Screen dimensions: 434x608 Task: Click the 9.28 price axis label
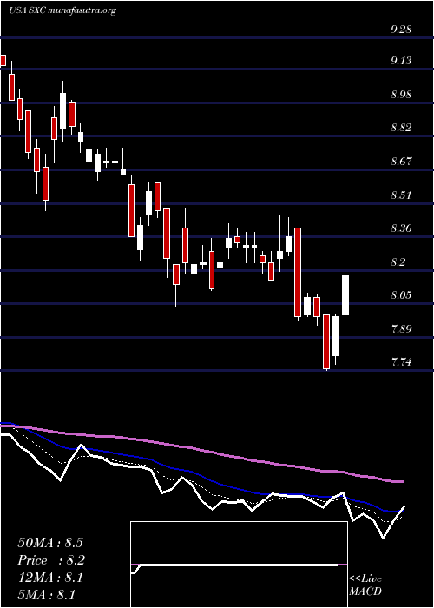[x=401, y=30]
